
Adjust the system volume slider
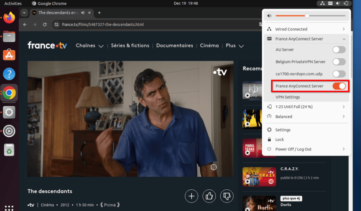pos(307,16)
